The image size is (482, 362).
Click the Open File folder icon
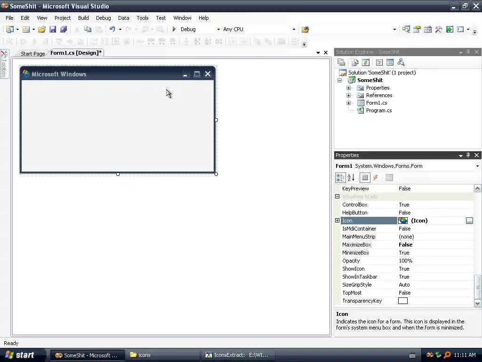42,29
